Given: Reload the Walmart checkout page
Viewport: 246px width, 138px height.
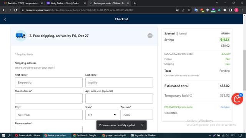Looking at the screenshot, I should click(15, 10).
